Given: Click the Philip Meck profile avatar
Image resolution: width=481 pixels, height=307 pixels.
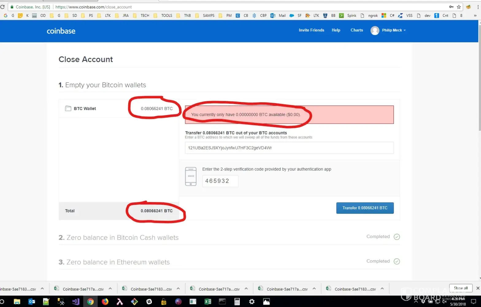Looking at the screenshot, I should (x=375, y=30).
